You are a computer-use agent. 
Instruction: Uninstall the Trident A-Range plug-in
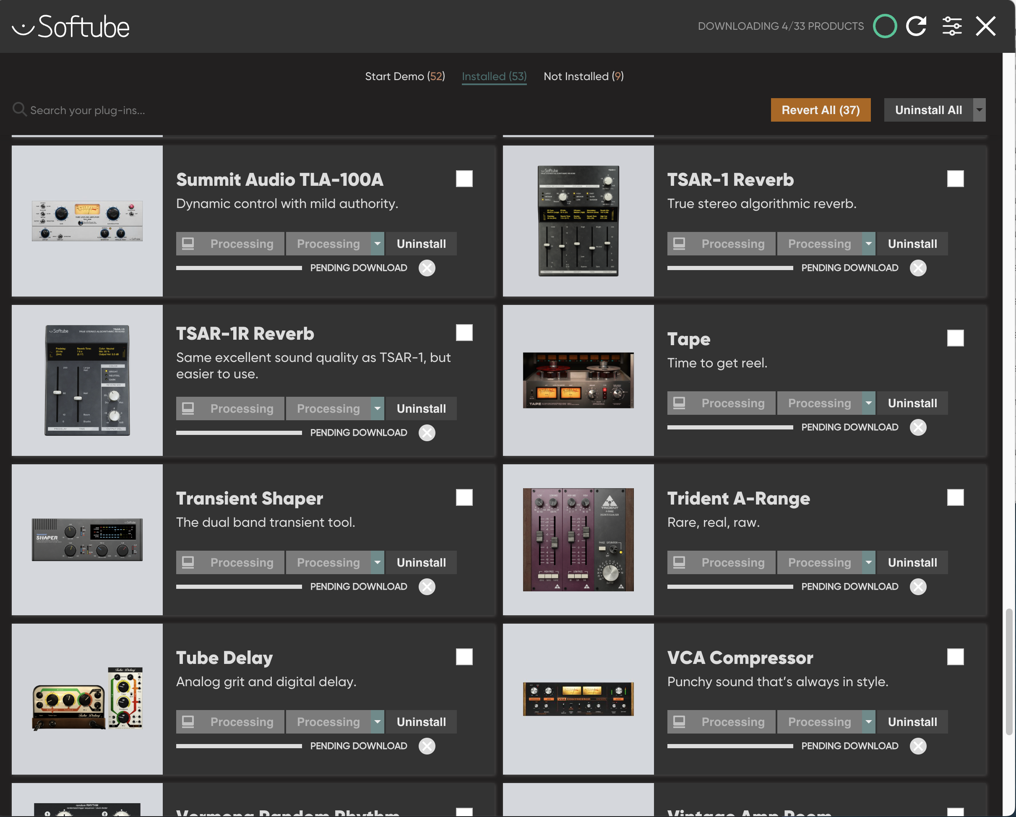tap(912, 562)
